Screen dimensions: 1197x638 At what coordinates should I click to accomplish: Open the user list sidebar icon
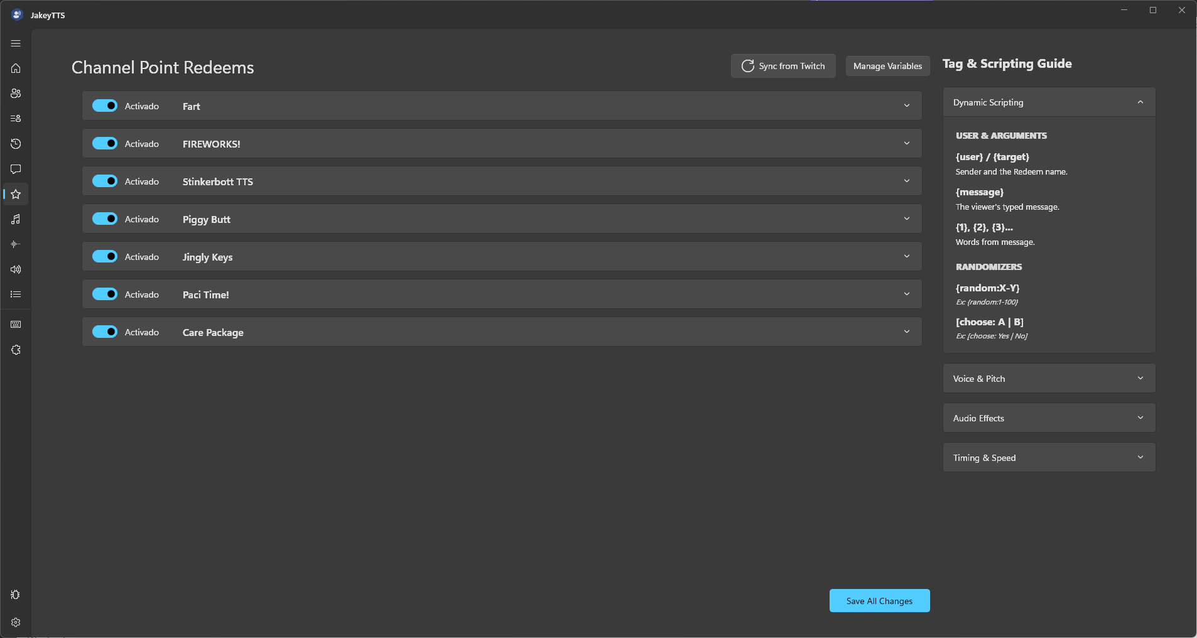pos(16,119)
